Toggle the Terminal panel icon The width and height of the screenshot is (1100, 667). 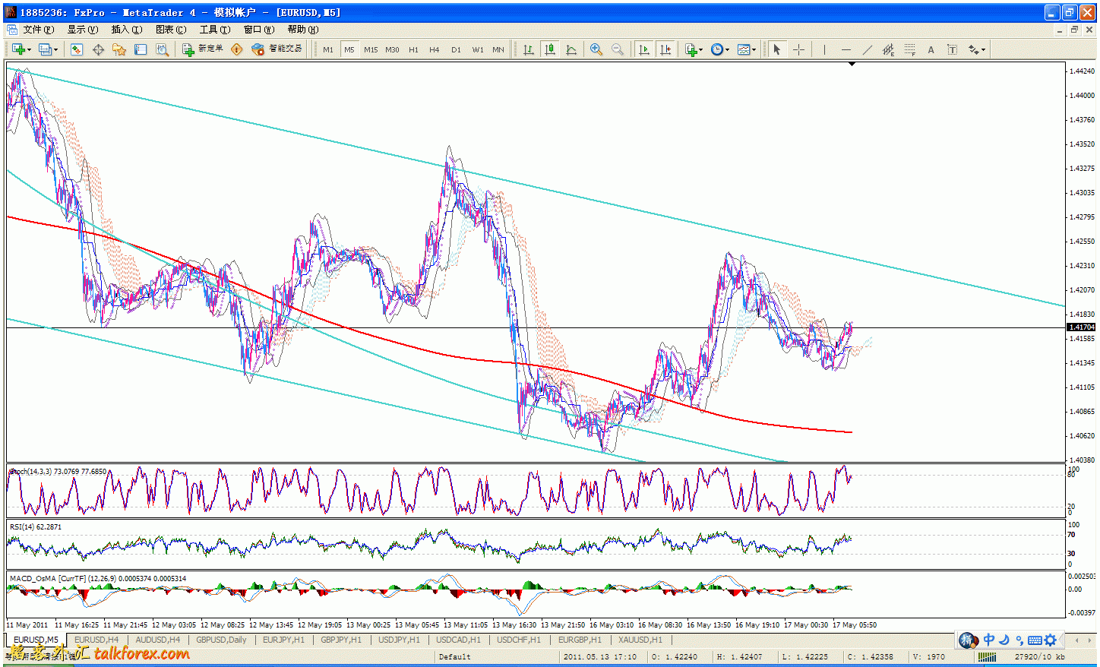tap(141, 49)
